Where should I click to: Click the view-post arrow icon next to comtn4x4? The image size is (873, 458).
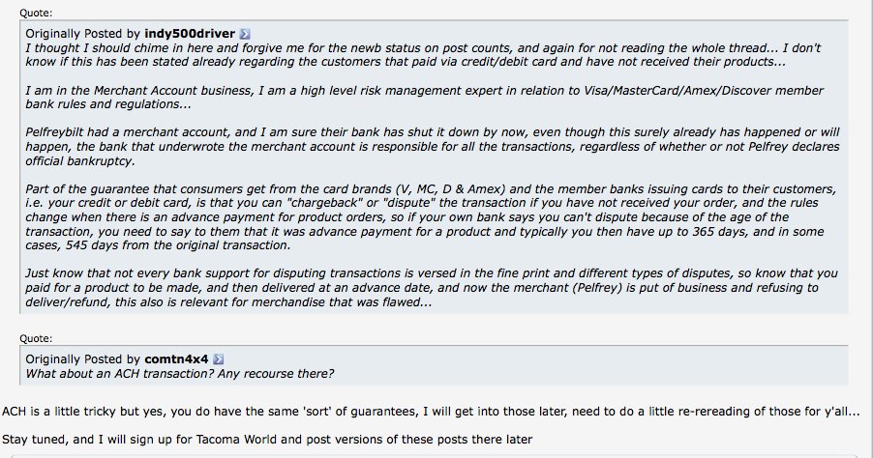219,359
